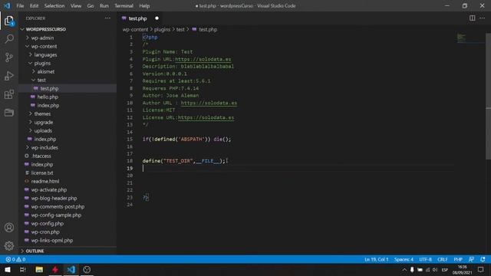
Task: Open the Edit menu
Action: point(34,5)
